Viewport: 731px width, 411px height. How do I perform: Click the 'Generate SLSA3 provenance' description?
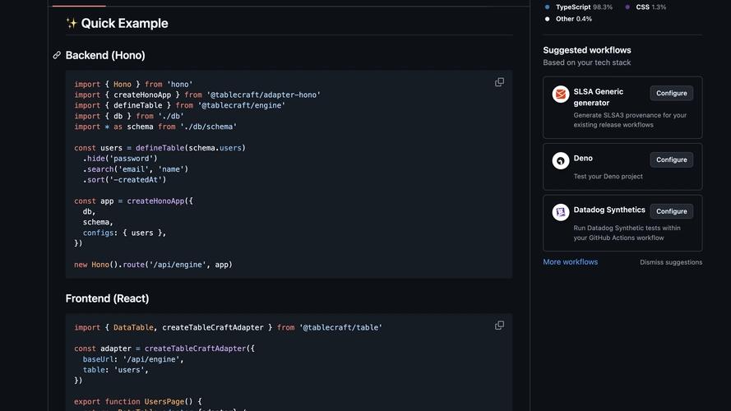point(630,120)
